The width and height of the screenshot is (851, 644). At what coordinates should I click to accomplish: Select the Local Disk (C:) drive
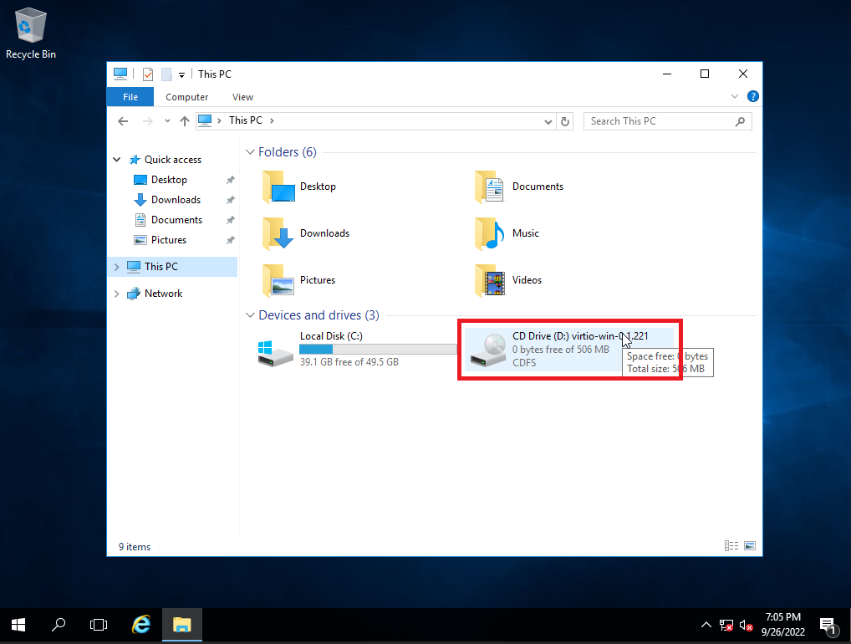[x=356, y=349]
